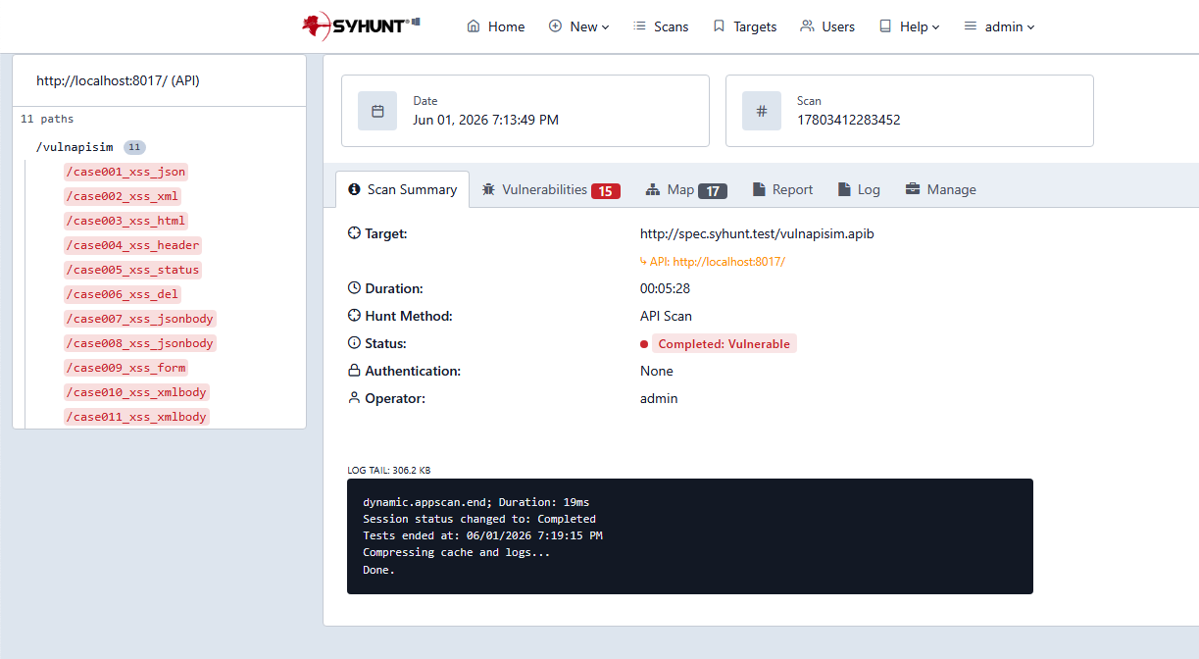The image size is (1199, 659).
Task: Switch to the Vulnerabilities tab
Action: [x=551, y=189]
